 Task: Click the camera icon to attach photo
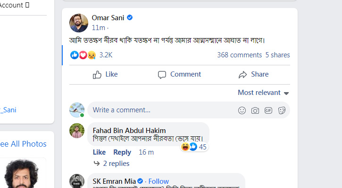[255, 110]
